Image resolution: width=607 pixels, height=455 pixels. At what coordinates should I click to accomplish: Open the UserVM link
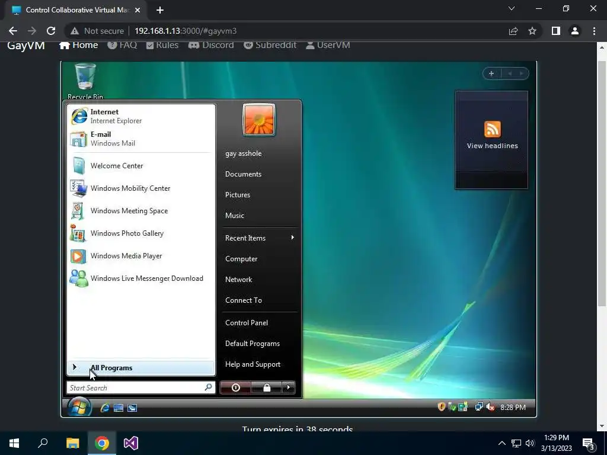point(328,45)
